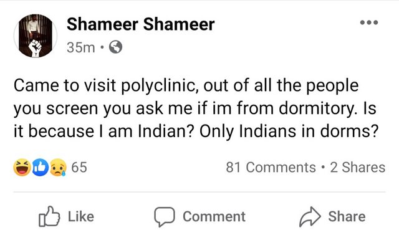This screenshot has height=240, width=399.
Task: Open the three-dot post options menu
Action: coord(369,22)
